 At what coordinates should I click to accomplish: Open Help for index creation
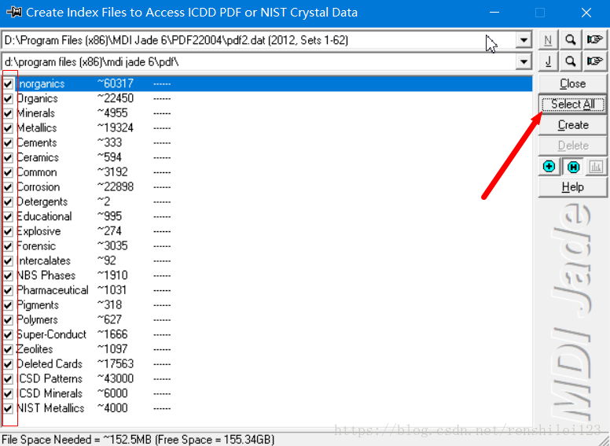point(572,187)
